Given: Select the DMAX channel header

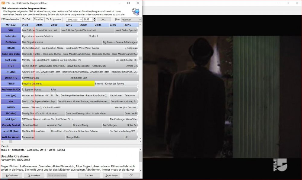Looking at the screenshot, I should pyautogui.click(x=11, y=48).
